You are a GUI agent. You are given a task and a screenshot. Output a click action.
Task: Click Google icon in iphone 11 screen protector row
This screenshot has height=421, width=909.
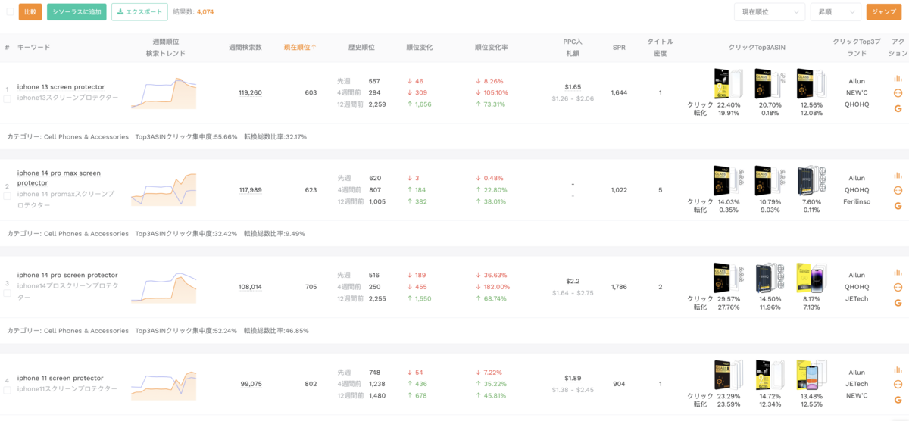898,400
